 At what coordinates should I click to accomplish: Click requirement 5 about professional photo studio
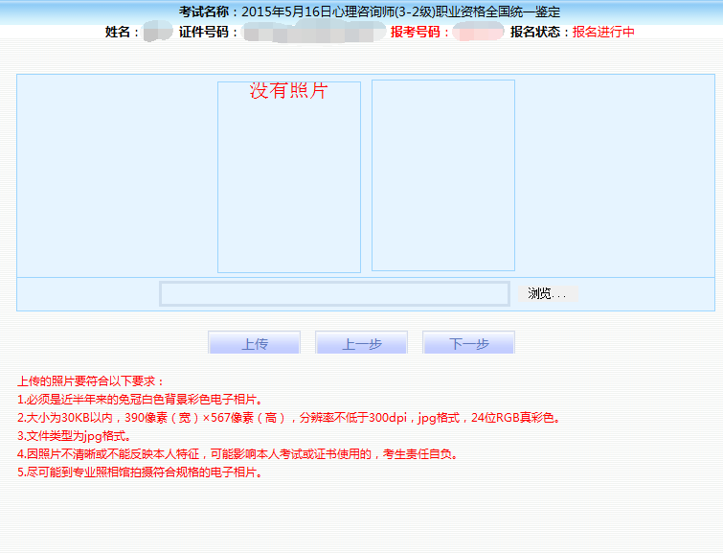139,472
